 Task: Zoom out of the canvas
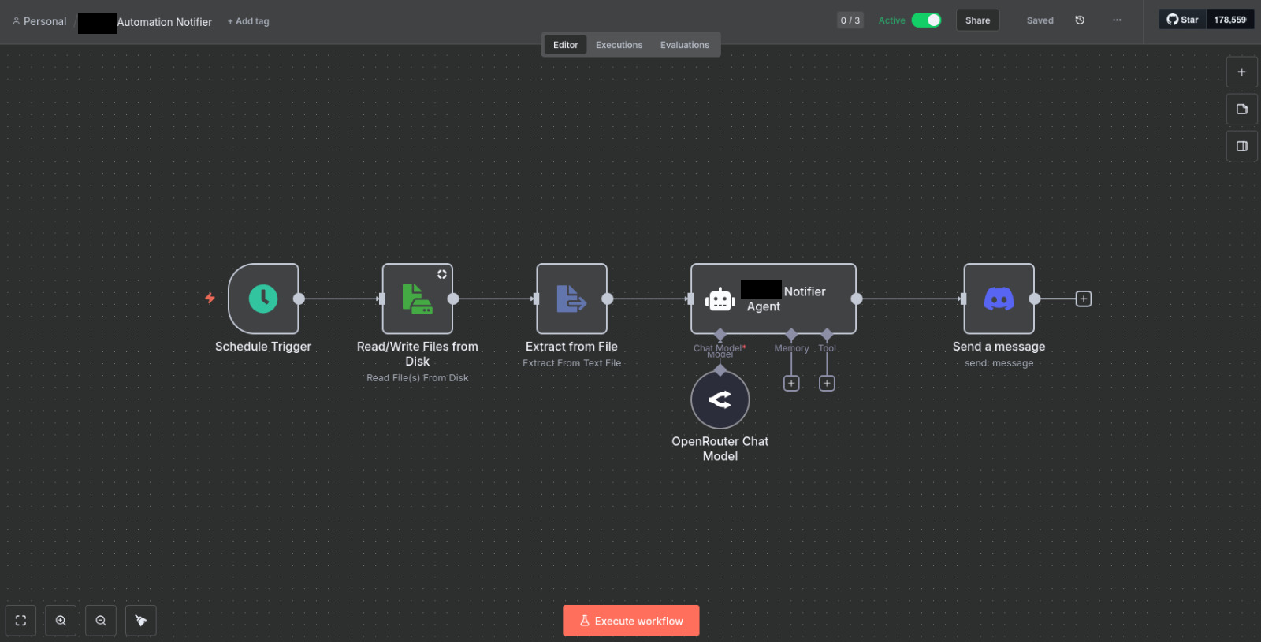pyautogui.click(x=101, y=621)
